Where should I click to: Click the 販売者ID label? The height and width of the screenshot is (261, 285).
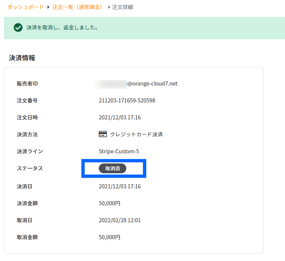click(x=27, y=84)
